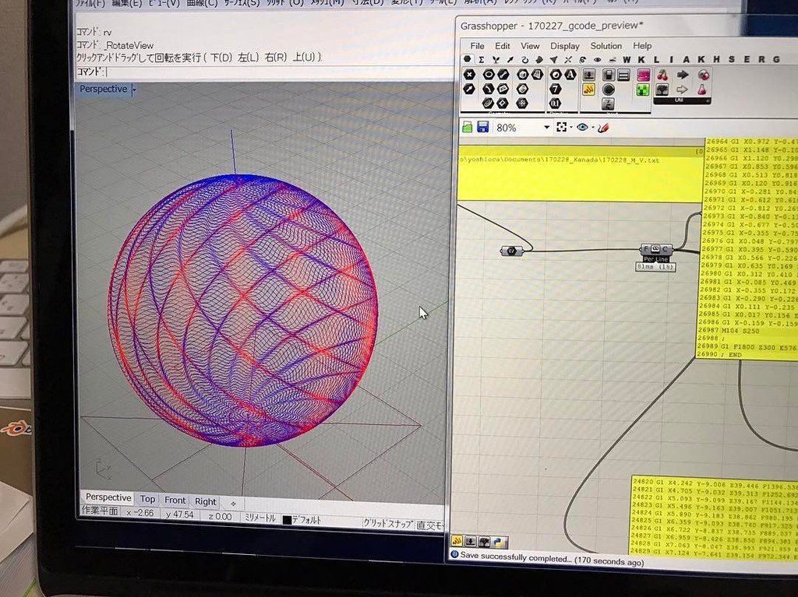Switch to the Top viewport tab in Rhino
The image size is (798, 597).
pyautogui.click(x=147, y=500)
